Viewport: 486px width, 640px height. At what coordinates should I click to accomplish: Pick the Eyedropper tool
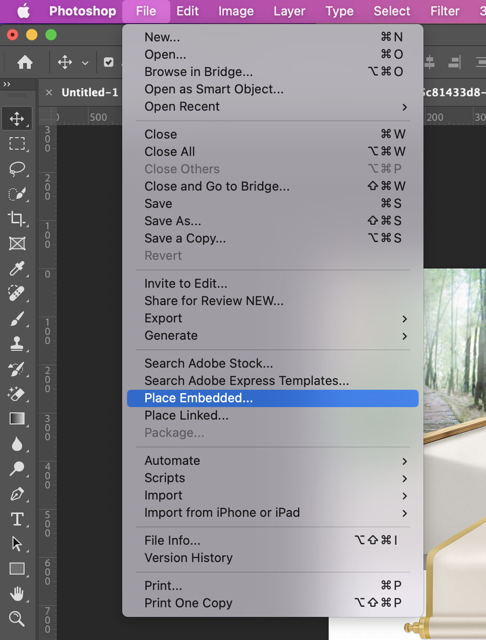pos(17,269)
